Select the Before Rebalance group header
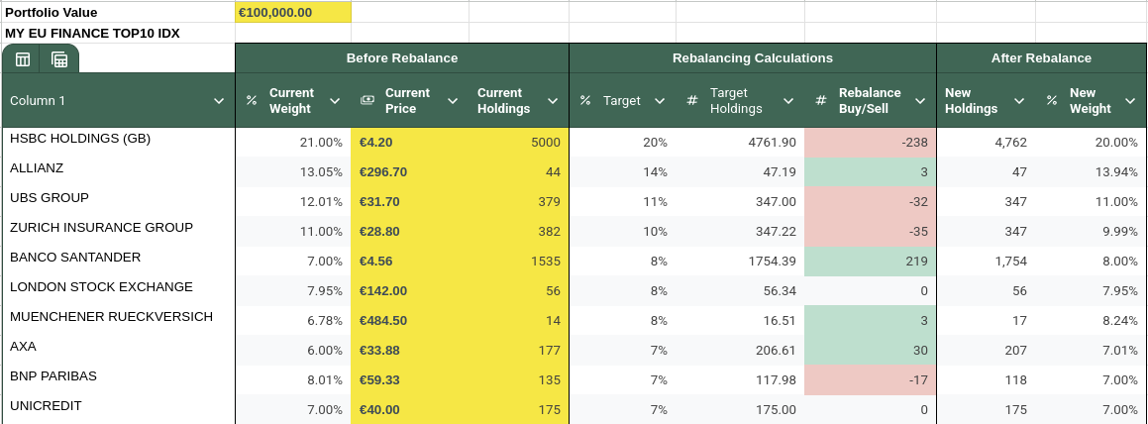The width and height of the screenshot is (1148, 424). point(402,57)
